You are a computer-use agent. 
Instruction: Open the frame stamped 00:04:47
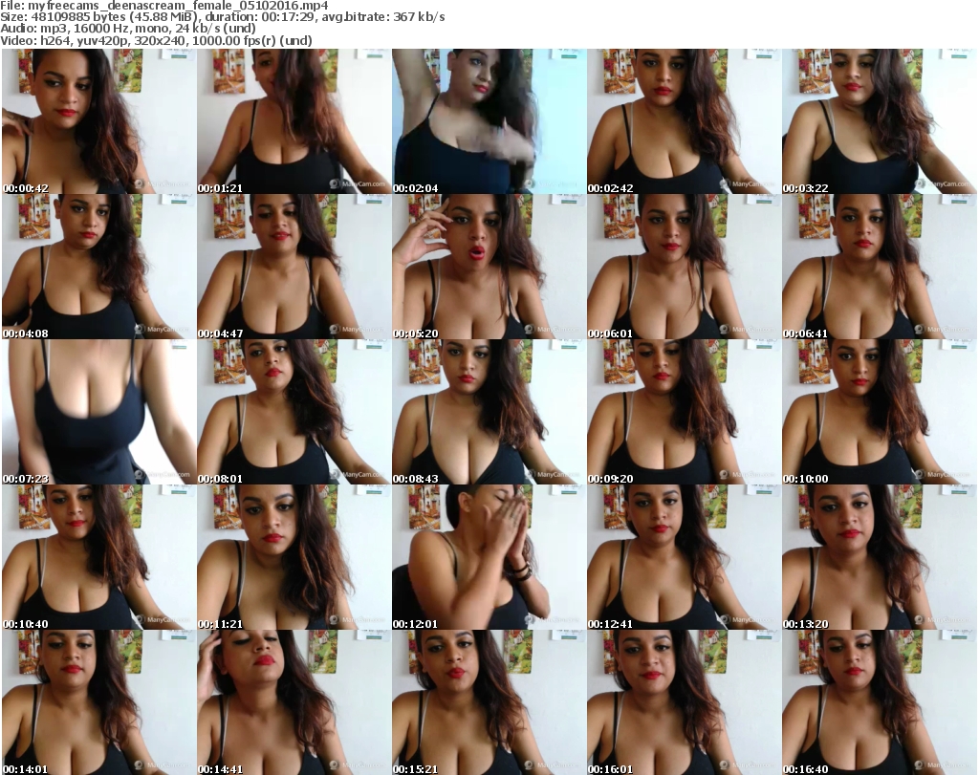tap(294, 267)
